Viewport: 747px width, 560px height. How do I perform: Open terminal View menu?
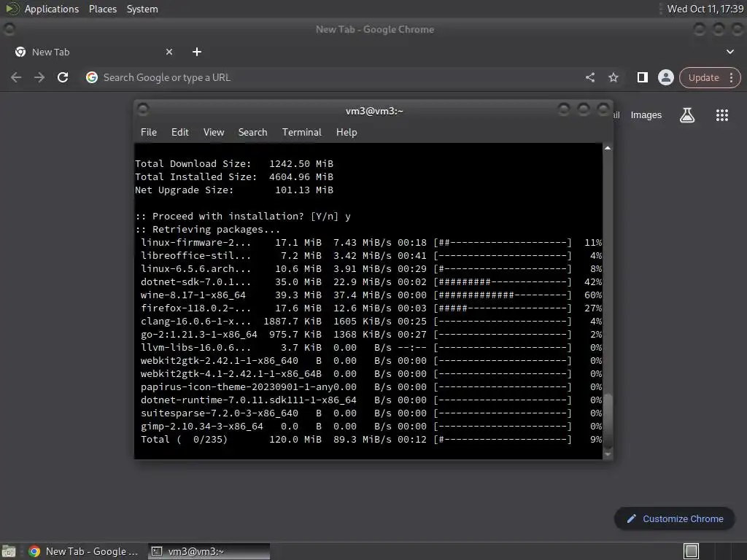[x=214, y=133]
